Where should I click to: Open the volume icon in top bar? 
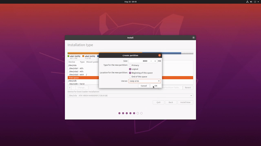[x=251, y=2]
